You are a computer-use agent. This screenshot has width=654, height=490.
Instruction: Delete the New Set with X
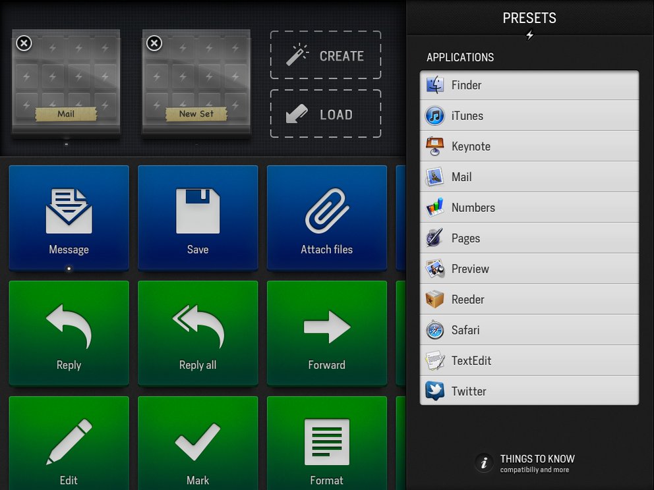click(154, 43)
